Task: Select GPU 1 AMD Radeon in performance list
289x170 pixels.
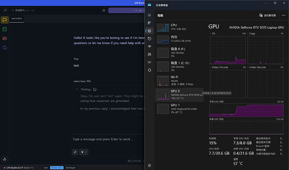Action: 179,109
